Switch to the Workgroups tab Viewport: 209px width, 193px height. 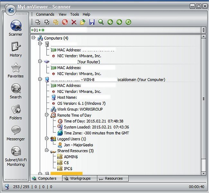point(80,179)
